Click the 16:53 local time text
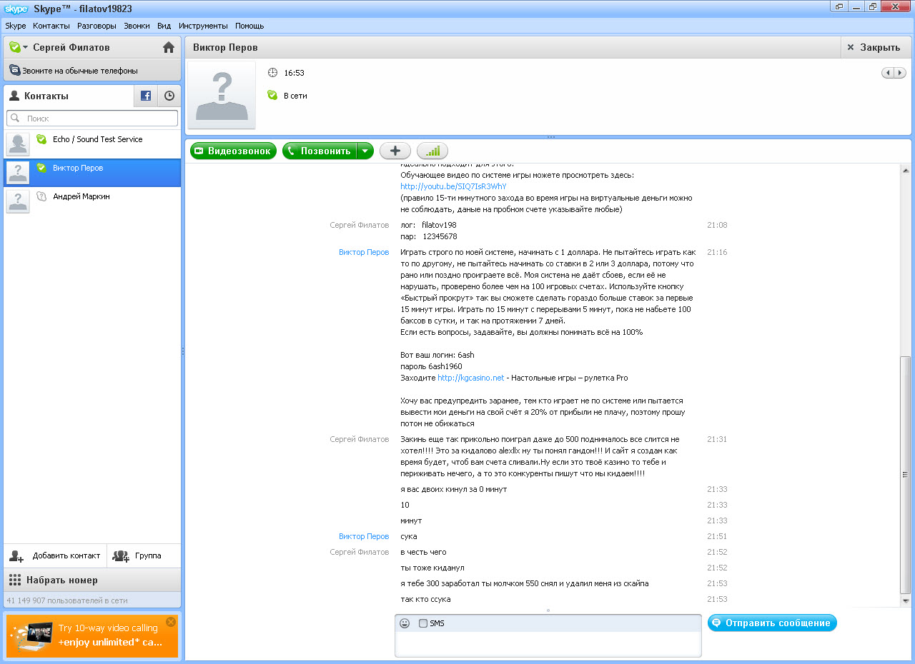The image size is (915, 664). point(294,73)
